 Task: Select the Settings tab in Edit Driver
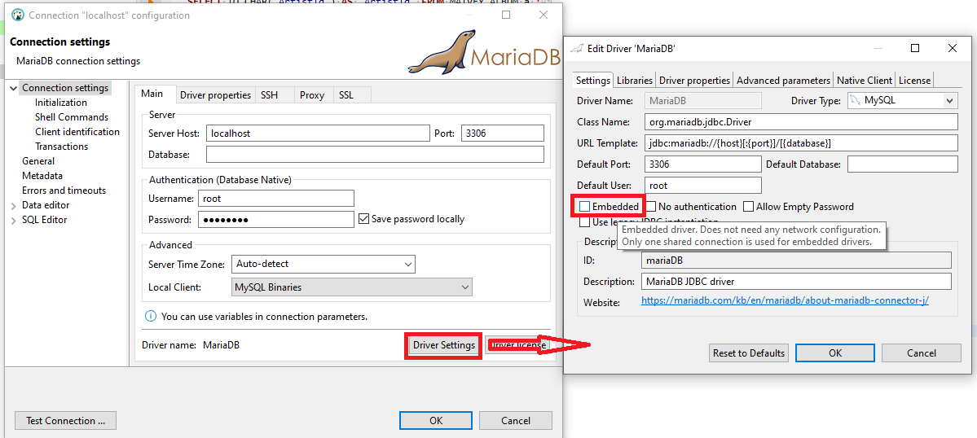[593, 80]
